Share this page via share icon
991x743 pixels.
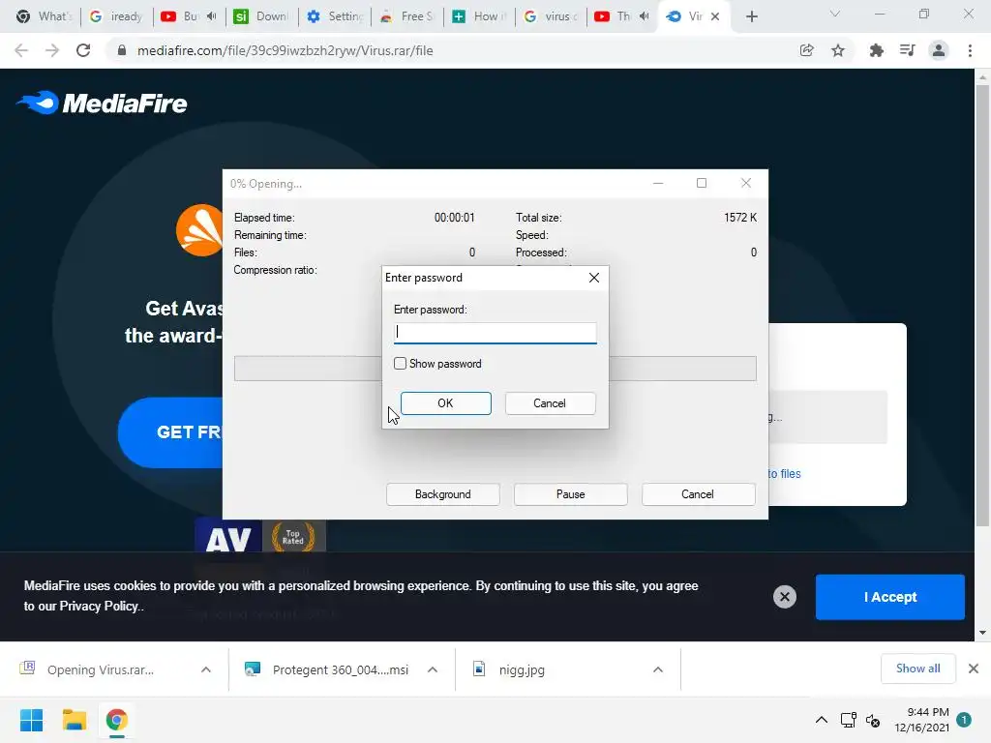tap(806, 50)
